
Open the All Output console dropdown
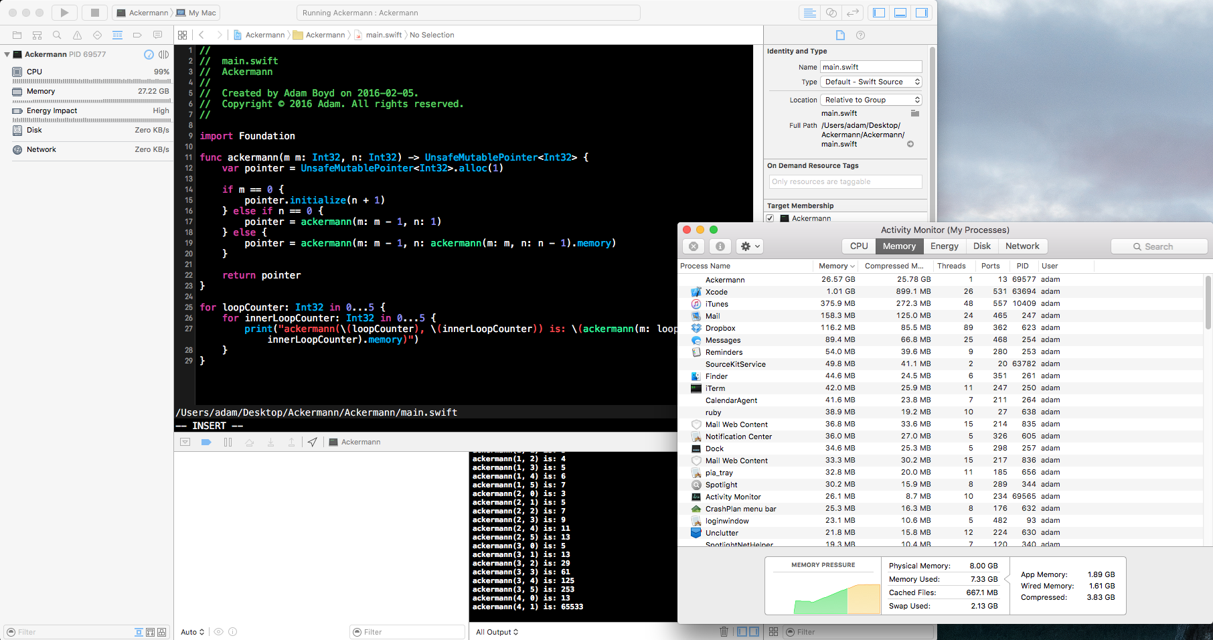pyautogui.click(x=497, y=632)
